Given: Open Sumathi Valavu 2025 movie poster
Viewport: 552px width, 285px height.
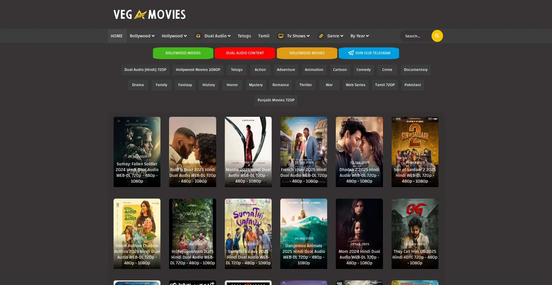Looking at the screenshot, I should [248, 234].
